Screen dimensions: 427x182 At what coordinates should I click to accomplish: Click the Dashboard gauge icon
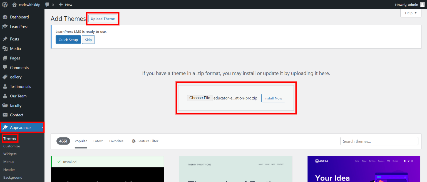tap(5, 17)
